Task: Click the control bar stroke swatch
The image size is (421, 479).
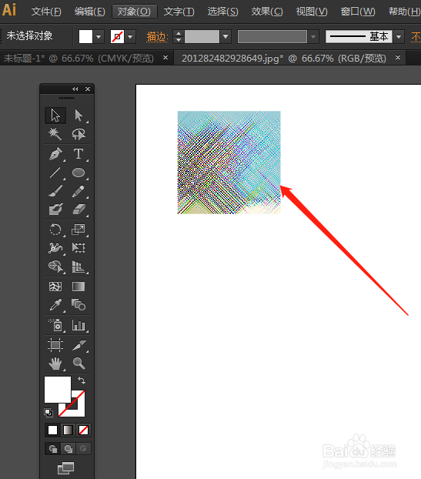Action: (x=117, y=37)
